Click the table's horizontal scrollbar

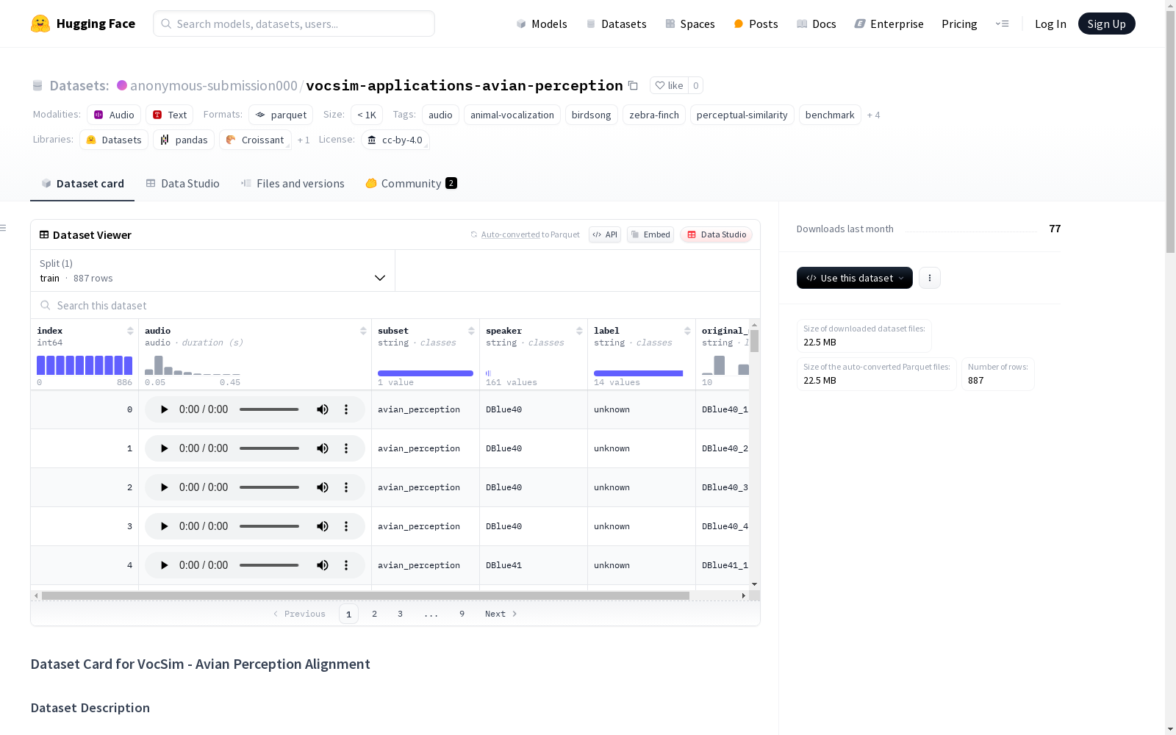coord(365,595)
